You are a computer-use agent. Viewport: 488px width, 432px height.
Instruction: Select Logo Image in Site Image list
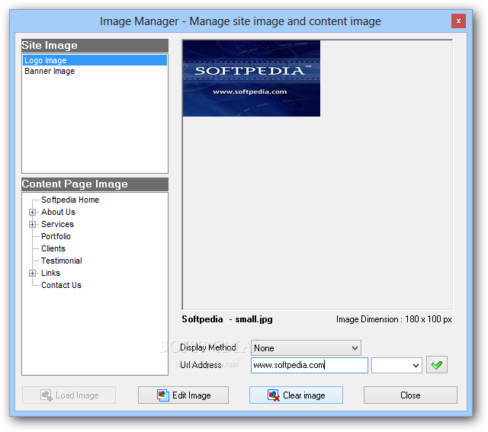(x=95, y=60)
